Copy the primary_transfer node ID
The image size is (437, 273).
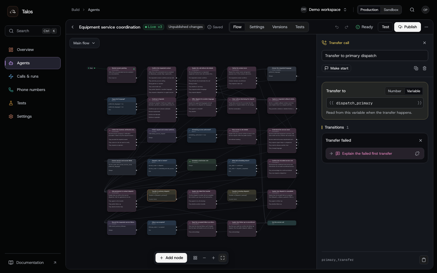(x=424, y=260)
